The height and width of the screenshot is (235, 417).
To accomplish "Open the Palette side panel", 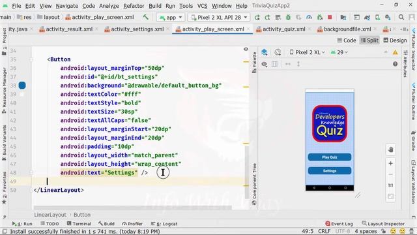I will pyautogui.click(x=254, y=63).
